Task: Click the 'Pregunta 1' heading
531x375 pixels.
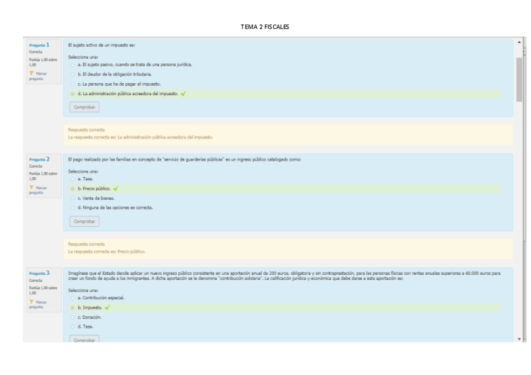Action: [x=39, y=44]
